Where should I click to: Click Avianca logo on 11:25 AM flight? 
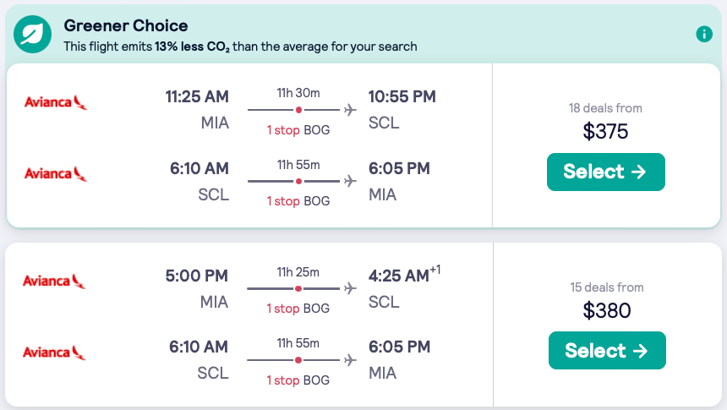(56, 103)
